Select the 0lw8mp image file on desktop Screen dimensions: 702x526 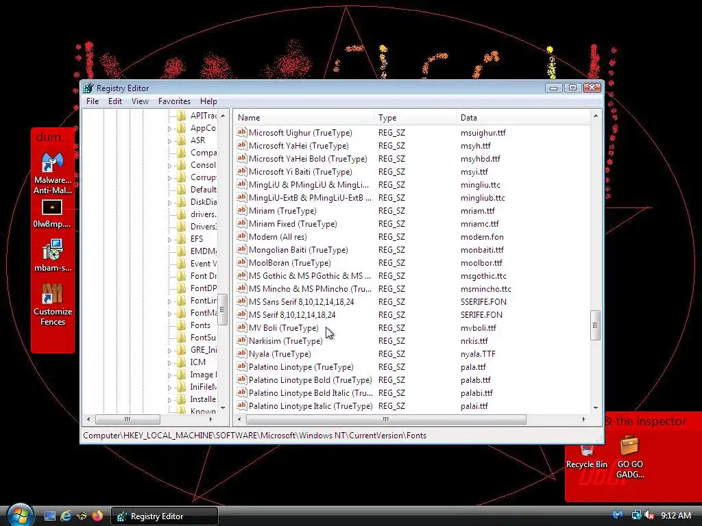tap(52, 214)
